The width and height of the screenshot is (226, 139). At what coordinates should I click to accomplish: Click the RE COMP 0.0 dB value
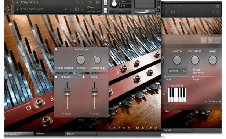[x=67, y=114]
